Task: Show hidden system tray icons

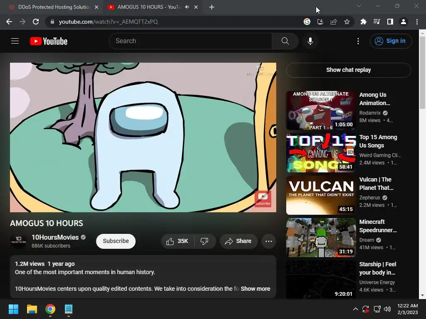Action: pos(355,309)
